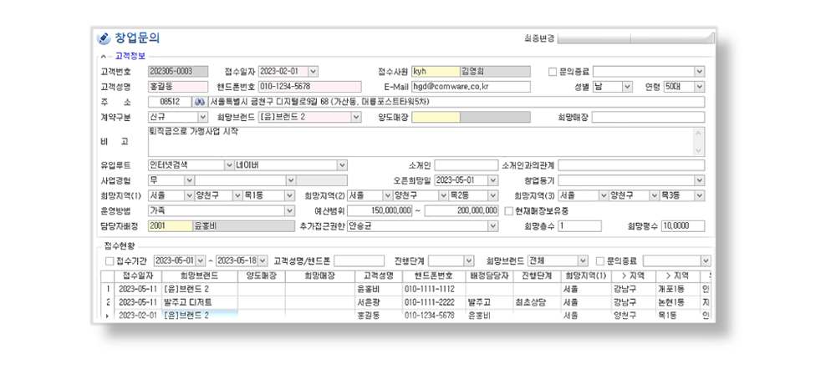Click the 개포1동 region cell
The width and height of the screenshot is (836, 379).
coord(678,289)
